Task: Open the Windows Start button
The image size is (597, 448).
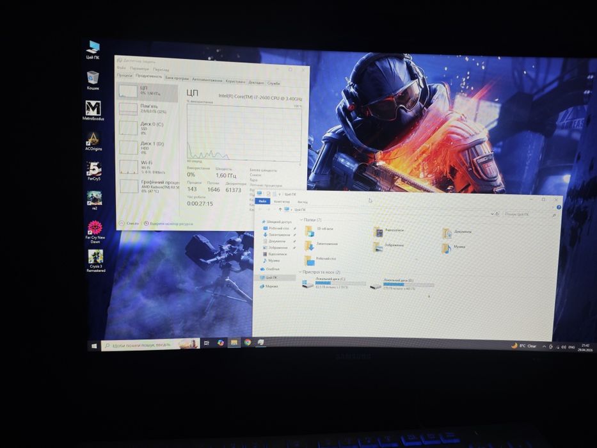Action: tap(95, 346)
